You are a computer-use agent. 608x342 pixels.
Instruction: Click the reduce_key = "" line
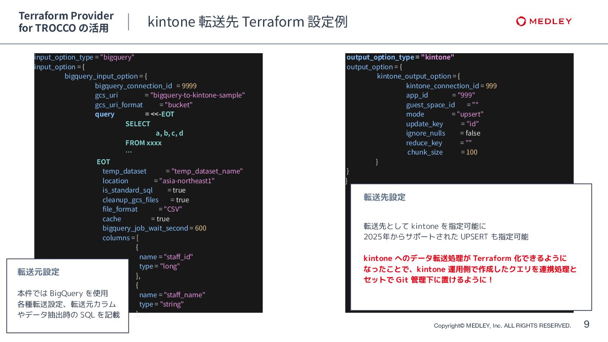coord(439,143)
